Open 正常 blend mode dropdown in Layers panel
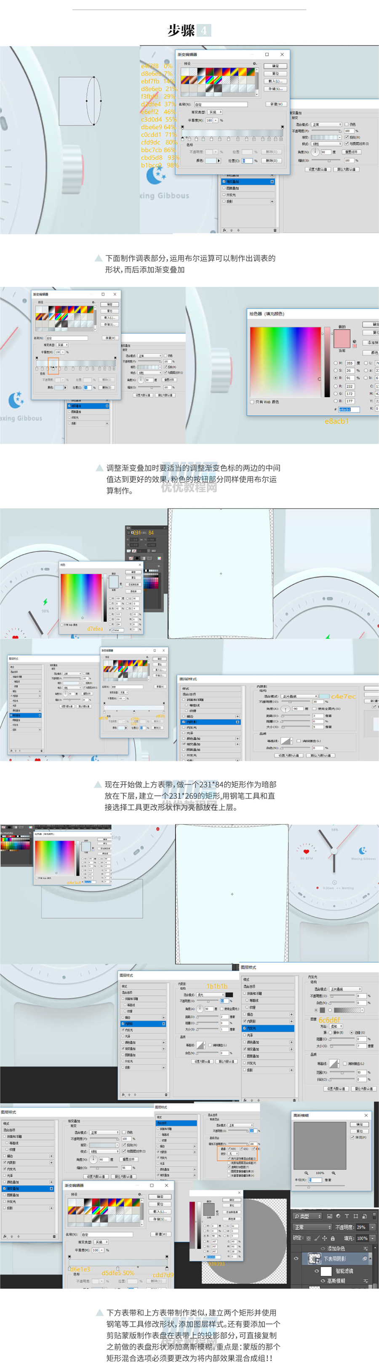Viewport: 379px width, 1369px height. tap(312, 1227)
